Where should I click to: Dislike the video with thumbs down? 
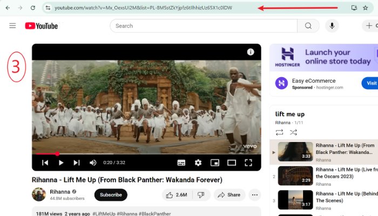click(201, 195)
